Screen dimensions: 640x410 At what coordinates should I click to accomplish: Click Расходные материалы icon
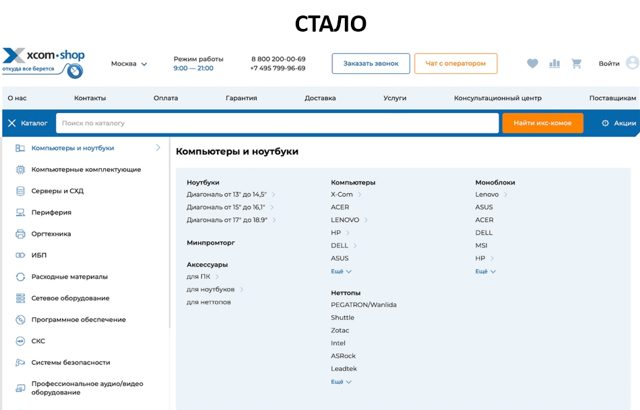click(20, 277)
